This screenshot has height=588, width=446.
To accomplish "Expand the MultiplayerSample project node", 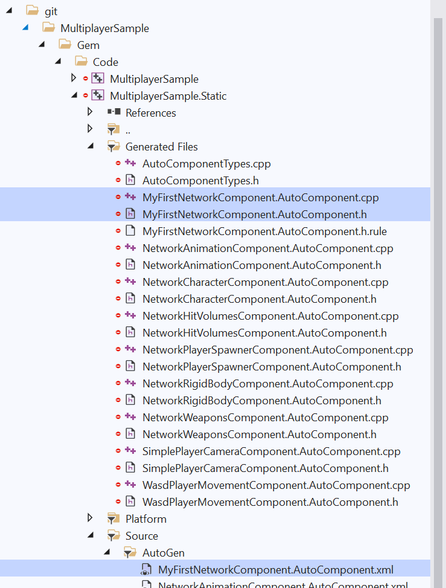I will (x=73, y=78).
